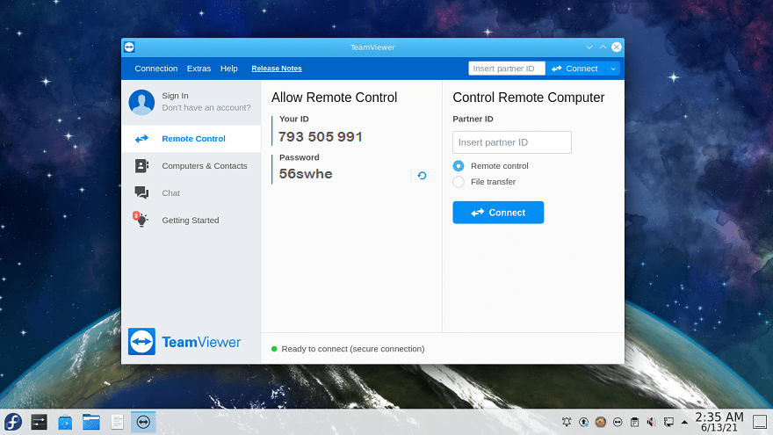
Task: Open the file manager from taskbar
Action: (x=91, y=422)
